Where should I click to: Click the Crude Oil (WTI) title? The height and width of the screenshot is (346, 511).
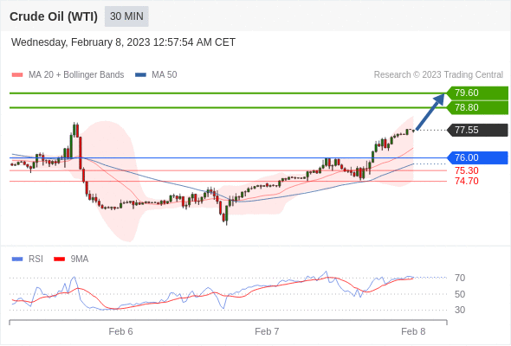click(54, 16)
